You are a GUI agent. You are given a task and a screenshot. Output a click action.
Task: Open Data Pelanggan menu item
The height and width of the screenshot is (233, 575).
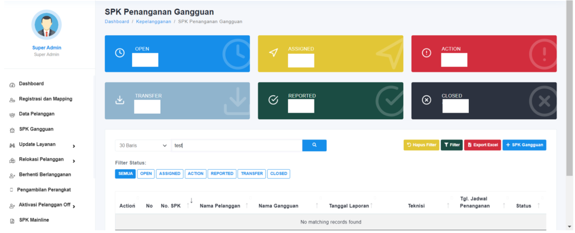click(x=36, y=114)
